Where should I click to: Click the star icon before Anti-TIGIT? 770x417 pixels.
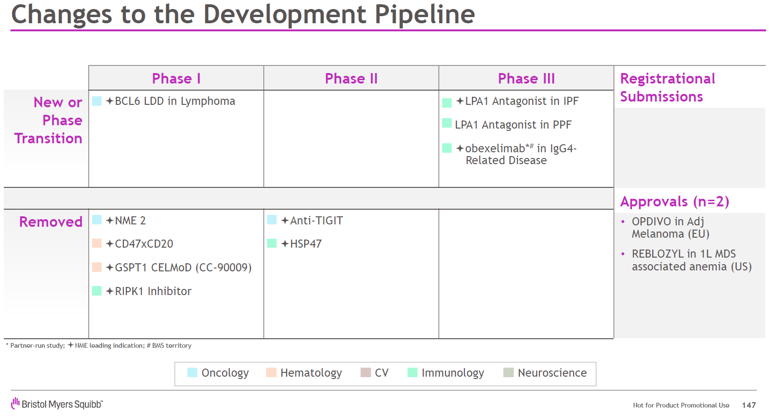pos(285,221)
